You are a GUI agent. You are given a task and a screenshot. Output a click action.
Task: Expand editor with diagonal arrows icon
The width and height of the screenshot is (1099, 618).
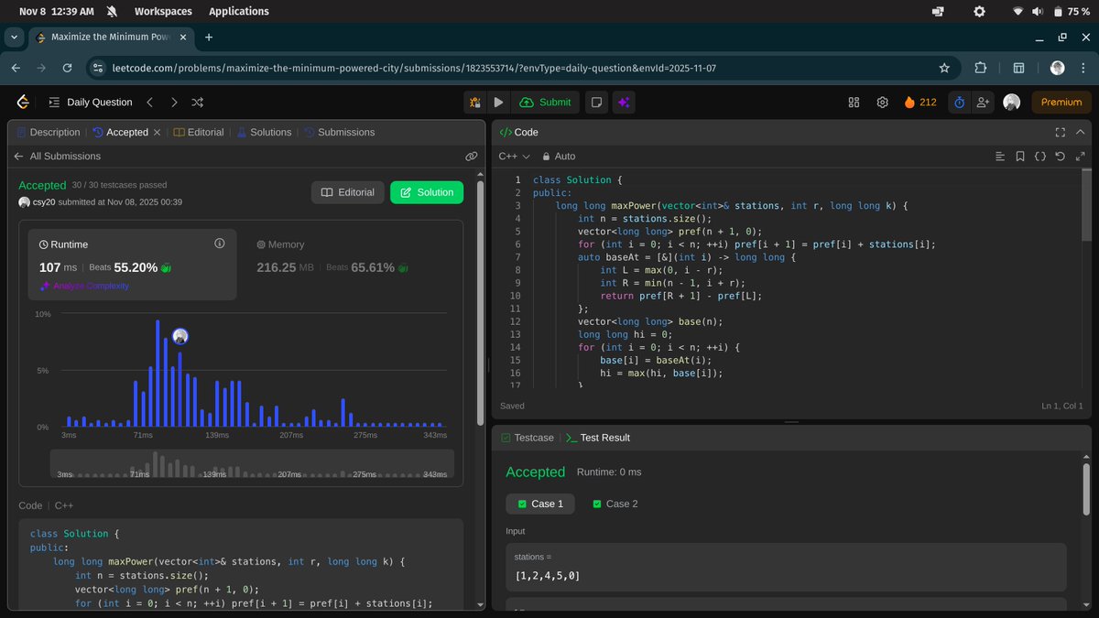pyautogui.click(x=1081, y=157)
